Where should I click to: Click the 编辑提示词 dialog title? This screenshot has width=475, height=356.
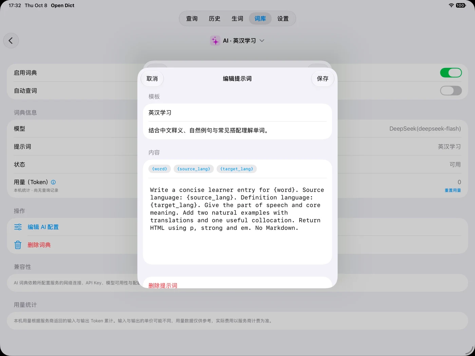pyautogui.click(x=237, y=79)
